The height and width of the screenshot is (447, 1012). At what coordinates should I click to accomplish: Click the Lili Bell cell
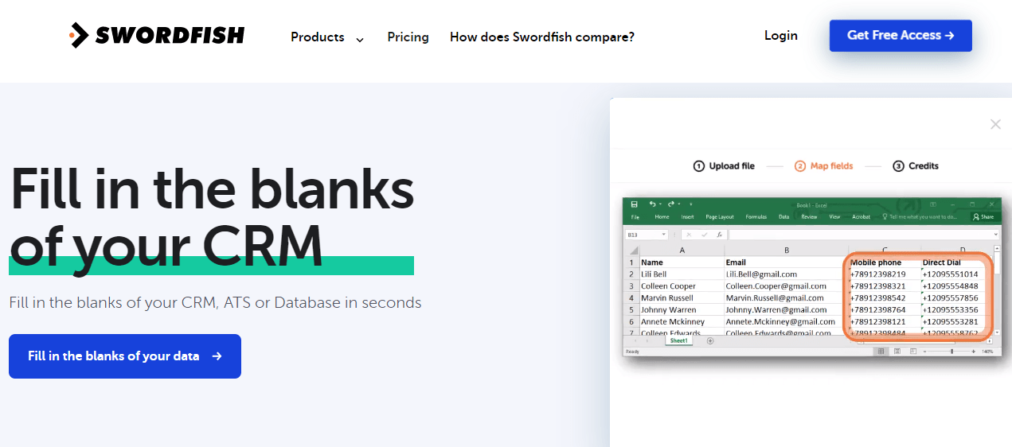[681, 274]
